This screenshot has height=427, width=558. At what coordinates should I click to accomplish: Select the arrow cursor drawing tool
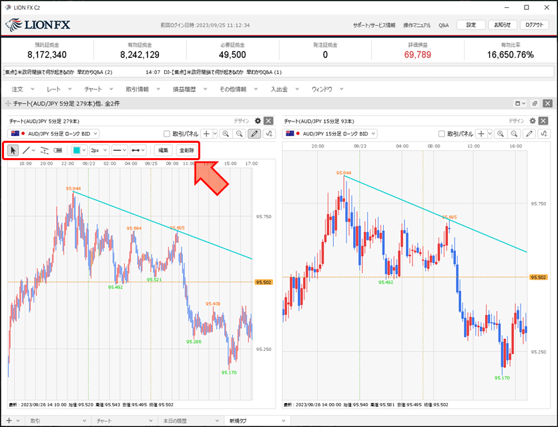click(13, 151)
